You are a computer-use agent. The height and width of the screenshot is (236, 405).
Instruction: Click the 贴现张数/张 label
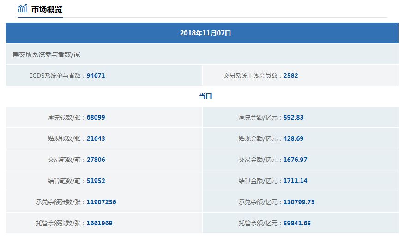64,138
